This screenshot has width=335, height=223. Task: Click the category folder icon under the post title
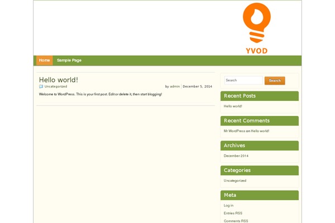click(x=41, y=86)
